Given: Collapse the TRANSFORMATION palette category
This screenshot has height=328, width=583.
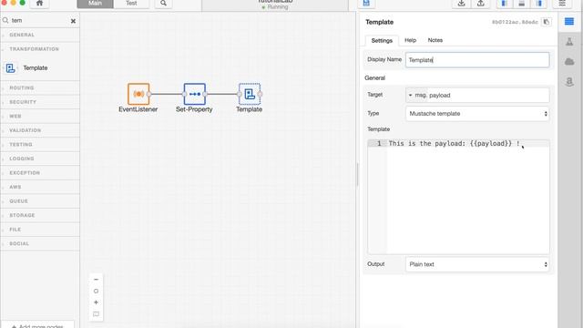Looking at the screenshot, I should [x=40, y=48].
